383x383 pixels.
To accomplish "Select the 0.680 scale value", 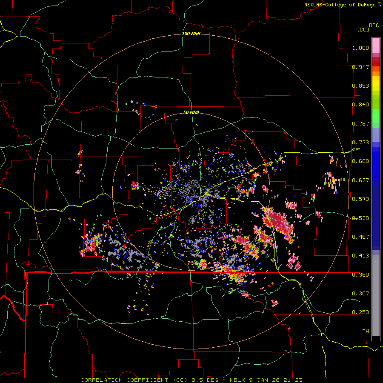I will 360,161.
